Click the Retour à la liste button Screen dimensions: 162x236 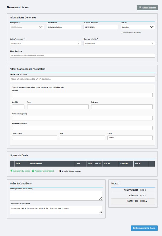point(147,8)
